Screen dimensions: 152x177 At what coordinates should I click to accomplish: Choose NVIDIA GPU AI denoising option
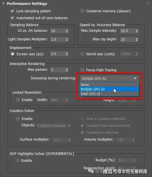109,89
